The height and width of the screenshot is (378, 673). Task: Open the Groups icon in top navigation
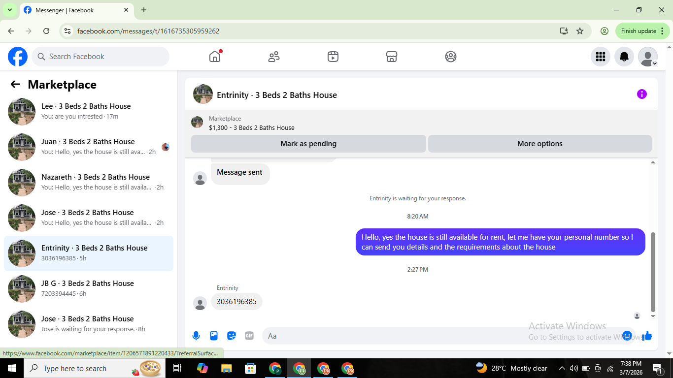click(451, 57)
